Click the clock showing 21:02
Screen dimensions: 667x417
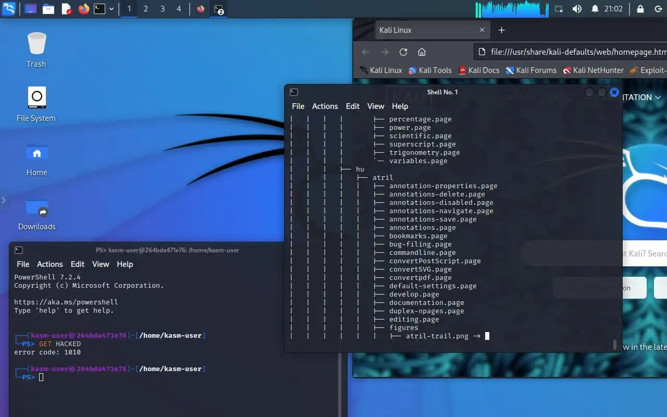[614, 9]
